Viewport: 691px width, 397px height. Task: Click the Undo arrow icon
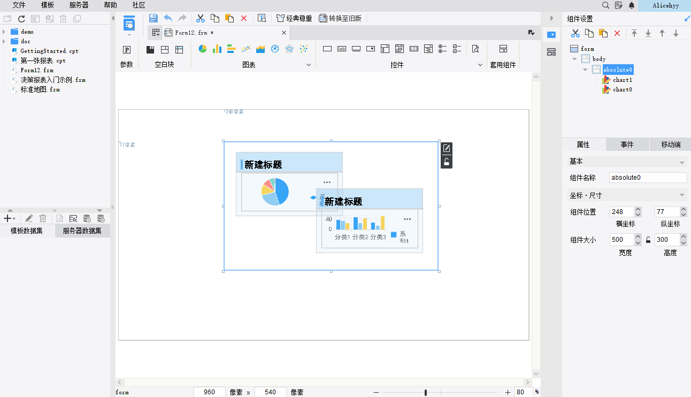[x=168, y=18]
